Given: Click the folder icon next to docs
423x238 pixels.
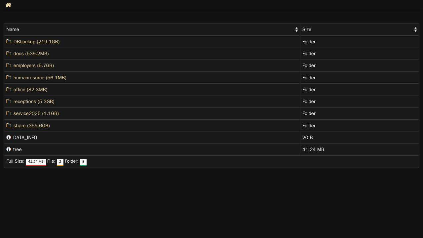Looking at the screenshot, I should tap(9, 54).
